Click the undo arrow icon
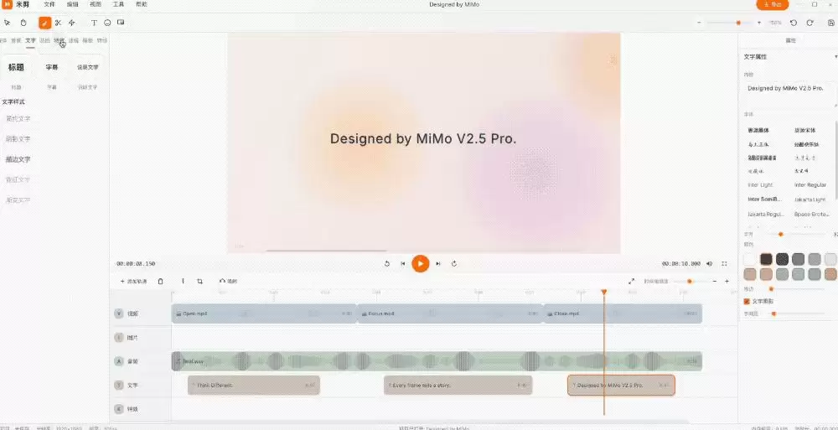This screenshot has height=430, width=838. [793, 23]
